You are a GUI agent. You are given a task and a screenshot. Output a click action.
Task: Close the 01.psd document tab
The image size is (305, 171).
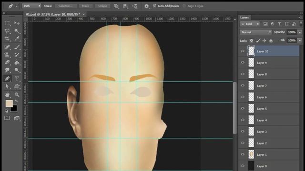pyautogui.click(x=84, y=14)
